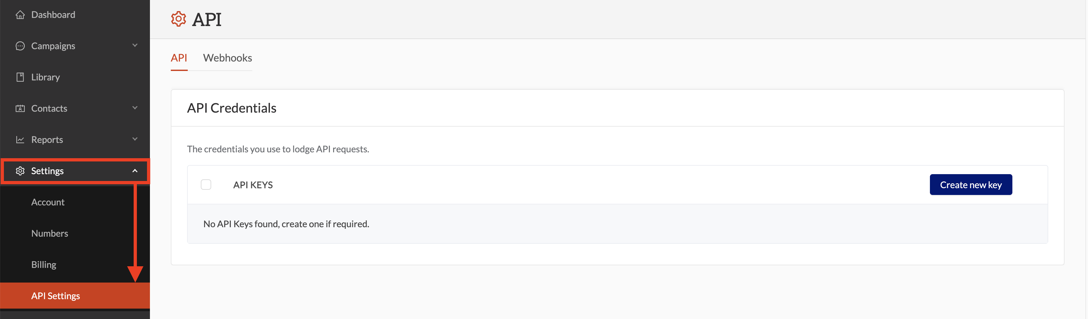This screenshot has height=319, width=1088.
Task: Expand the Reports submenu chevron
Action: (135, 139)
